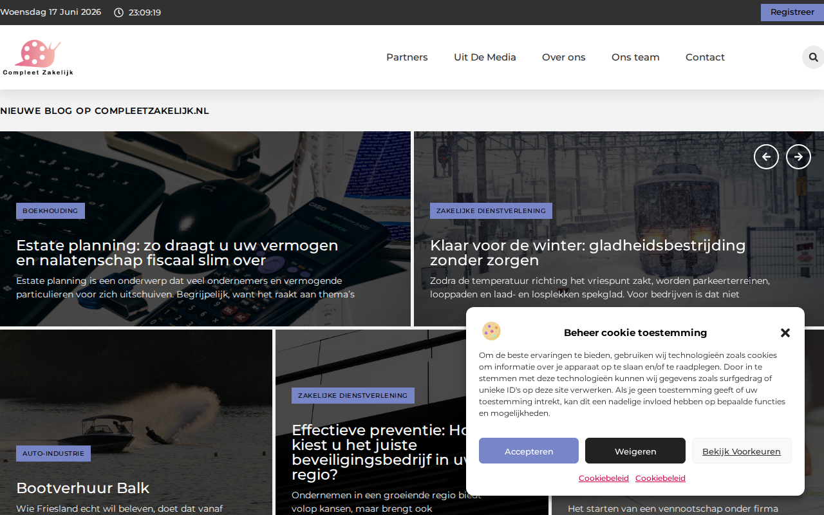
Task: Click 'Het starten van een vennootschap' text
Action: [673, 509]
